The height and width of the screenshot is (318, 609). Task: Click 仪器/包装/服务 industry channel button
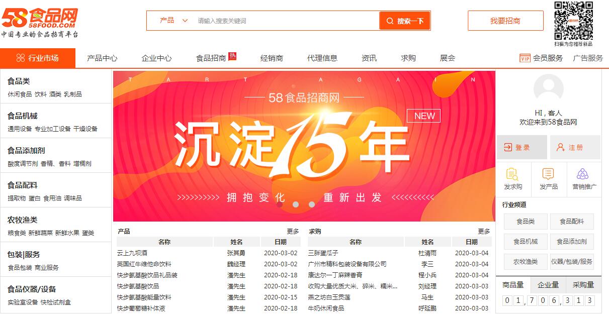click(x=572, y=262)
